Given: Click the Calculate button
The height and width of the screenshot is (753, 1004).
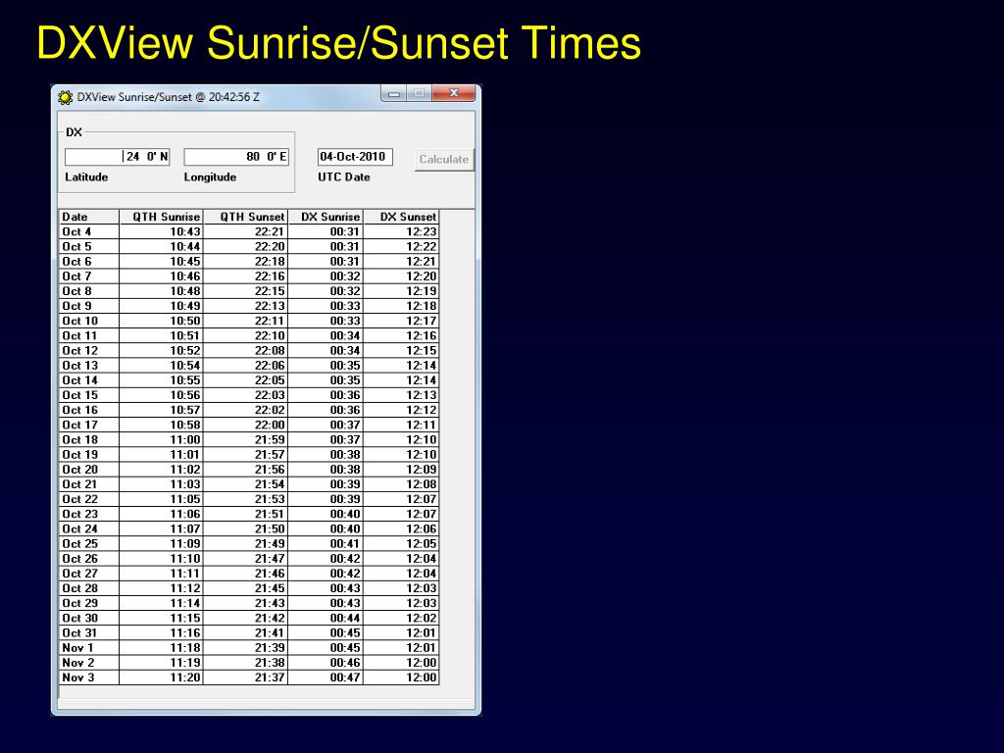Looking at the screenshot, I should (x=444, y=160).
